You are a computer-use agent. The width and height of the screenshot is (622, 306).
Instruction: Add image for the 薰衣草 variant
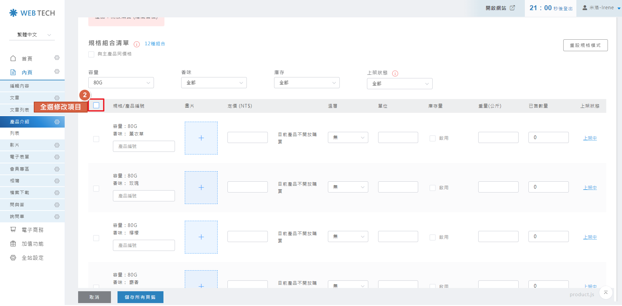(x=201, y=138)
